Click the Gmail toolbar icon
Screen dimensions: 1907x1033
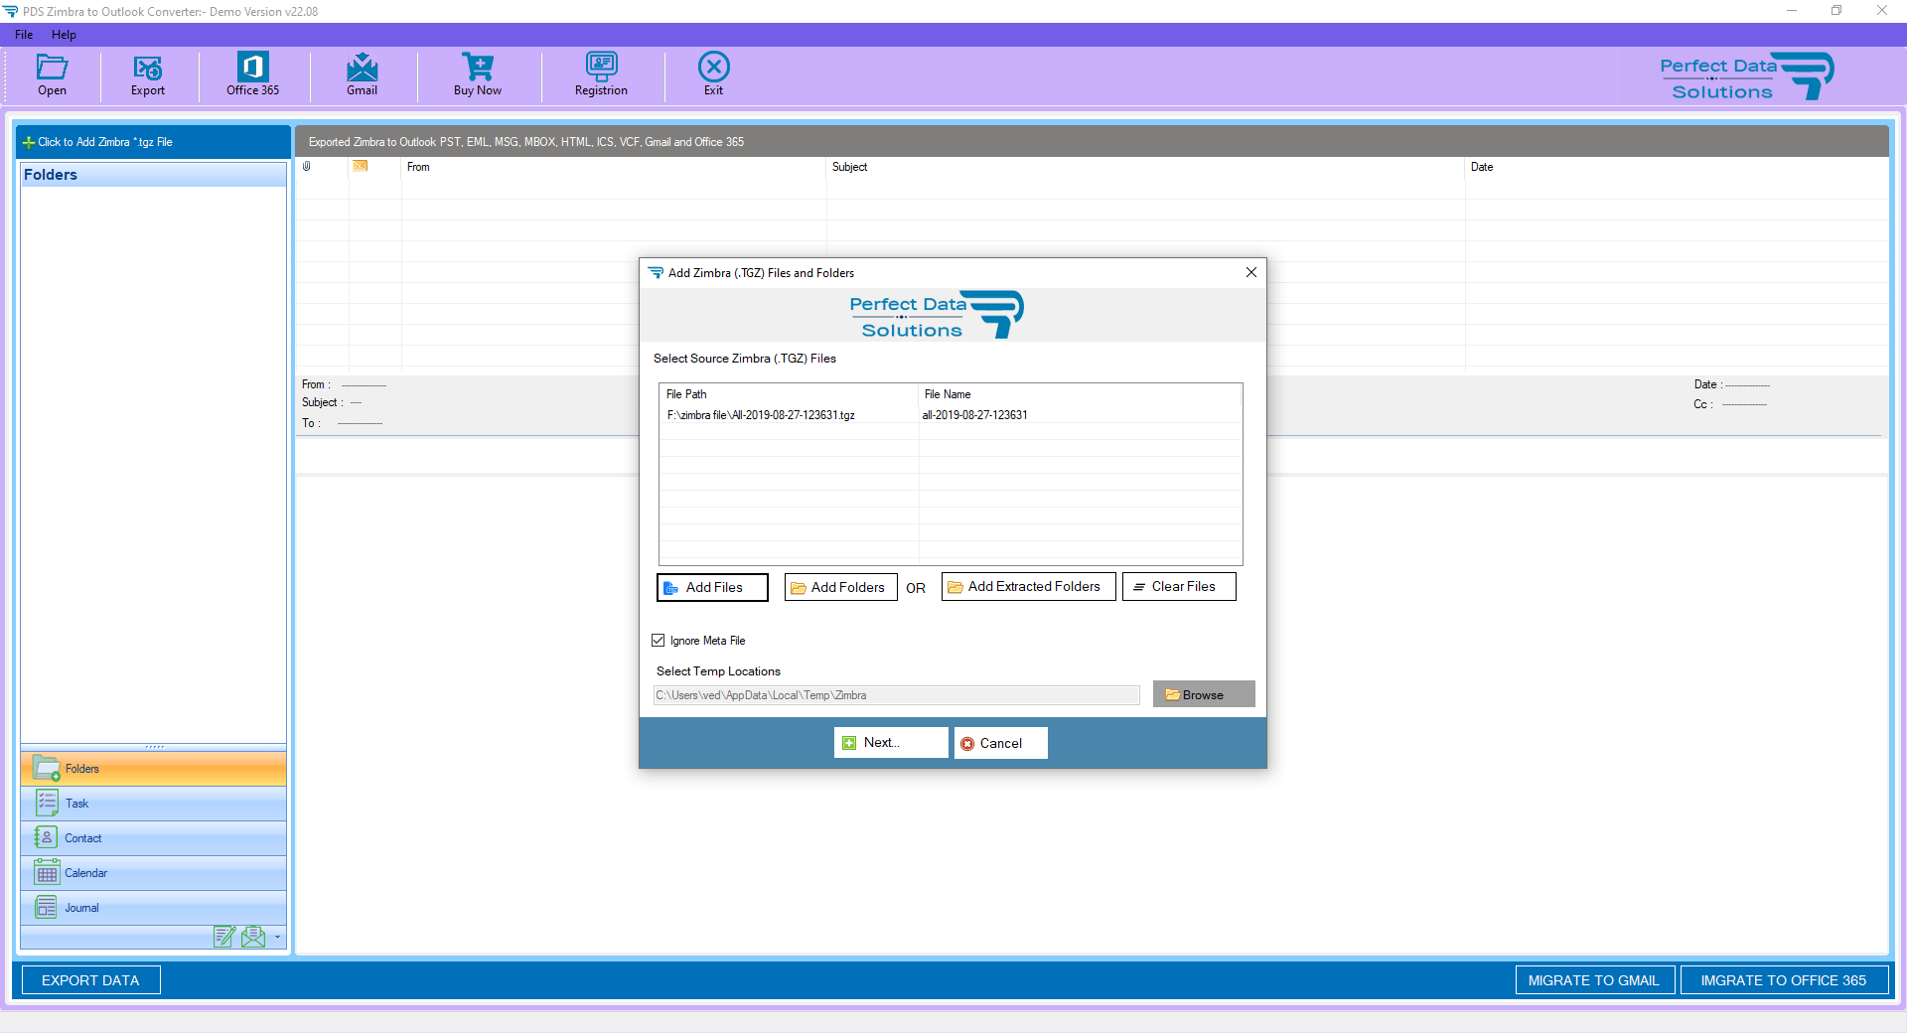coord(362,67)
